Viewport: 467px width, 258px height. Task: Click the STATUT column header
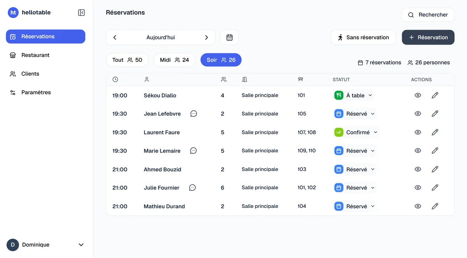click(x=341, y=79)
